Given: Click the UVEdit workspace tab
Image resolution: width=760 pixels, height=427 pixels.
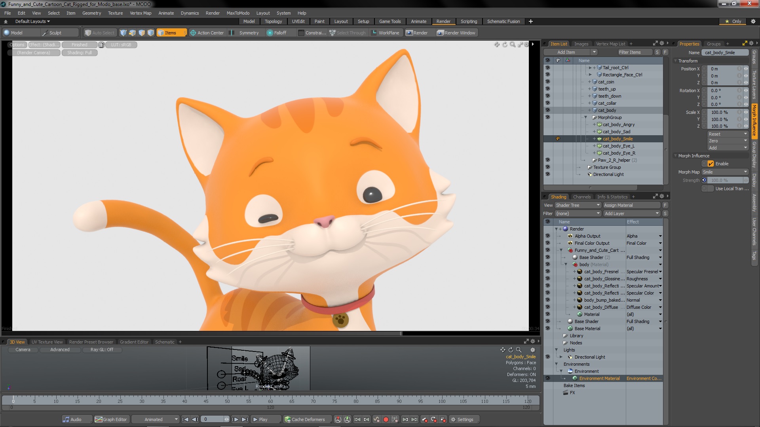Looking at the screenshot, I should pyautogui.click(x=298, y=21).
